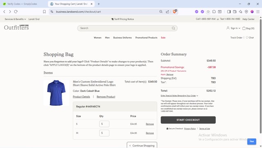Image resolution: width=262 pixels, height=148 pixels.
Task: Open the Women menu
Action: click(98, 38)
